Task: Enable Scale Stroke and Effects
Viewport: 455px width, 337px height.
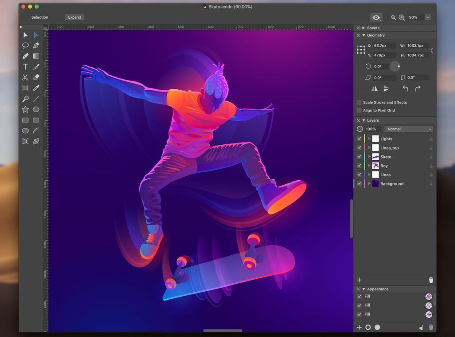Action: (x=359, y=102)
